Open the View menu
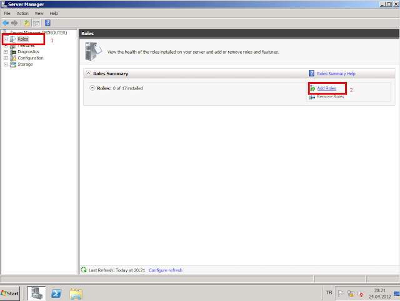 (39, 13)
